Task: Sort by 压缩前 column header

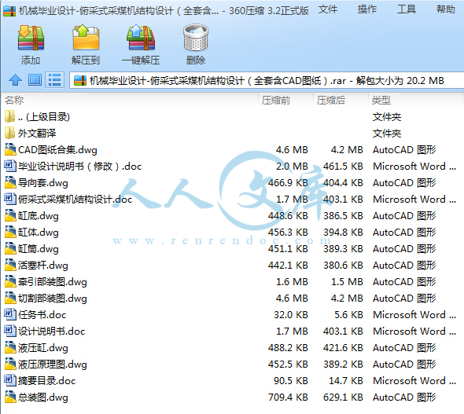Action: (x=276, y=101)
